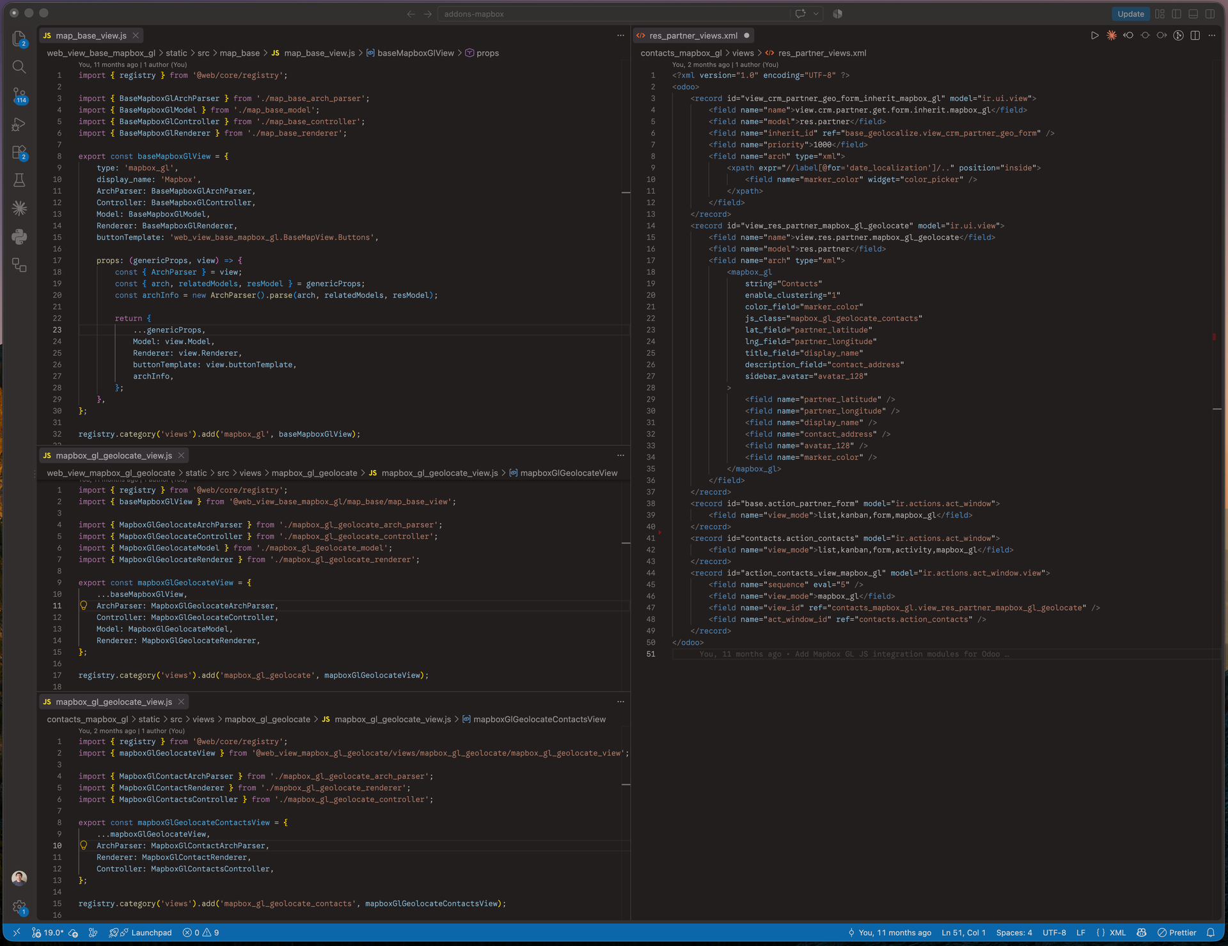Viewport: 1228px width, 946px height.
Task: Close the map_base_view.js tab
Action: (136, 36)
